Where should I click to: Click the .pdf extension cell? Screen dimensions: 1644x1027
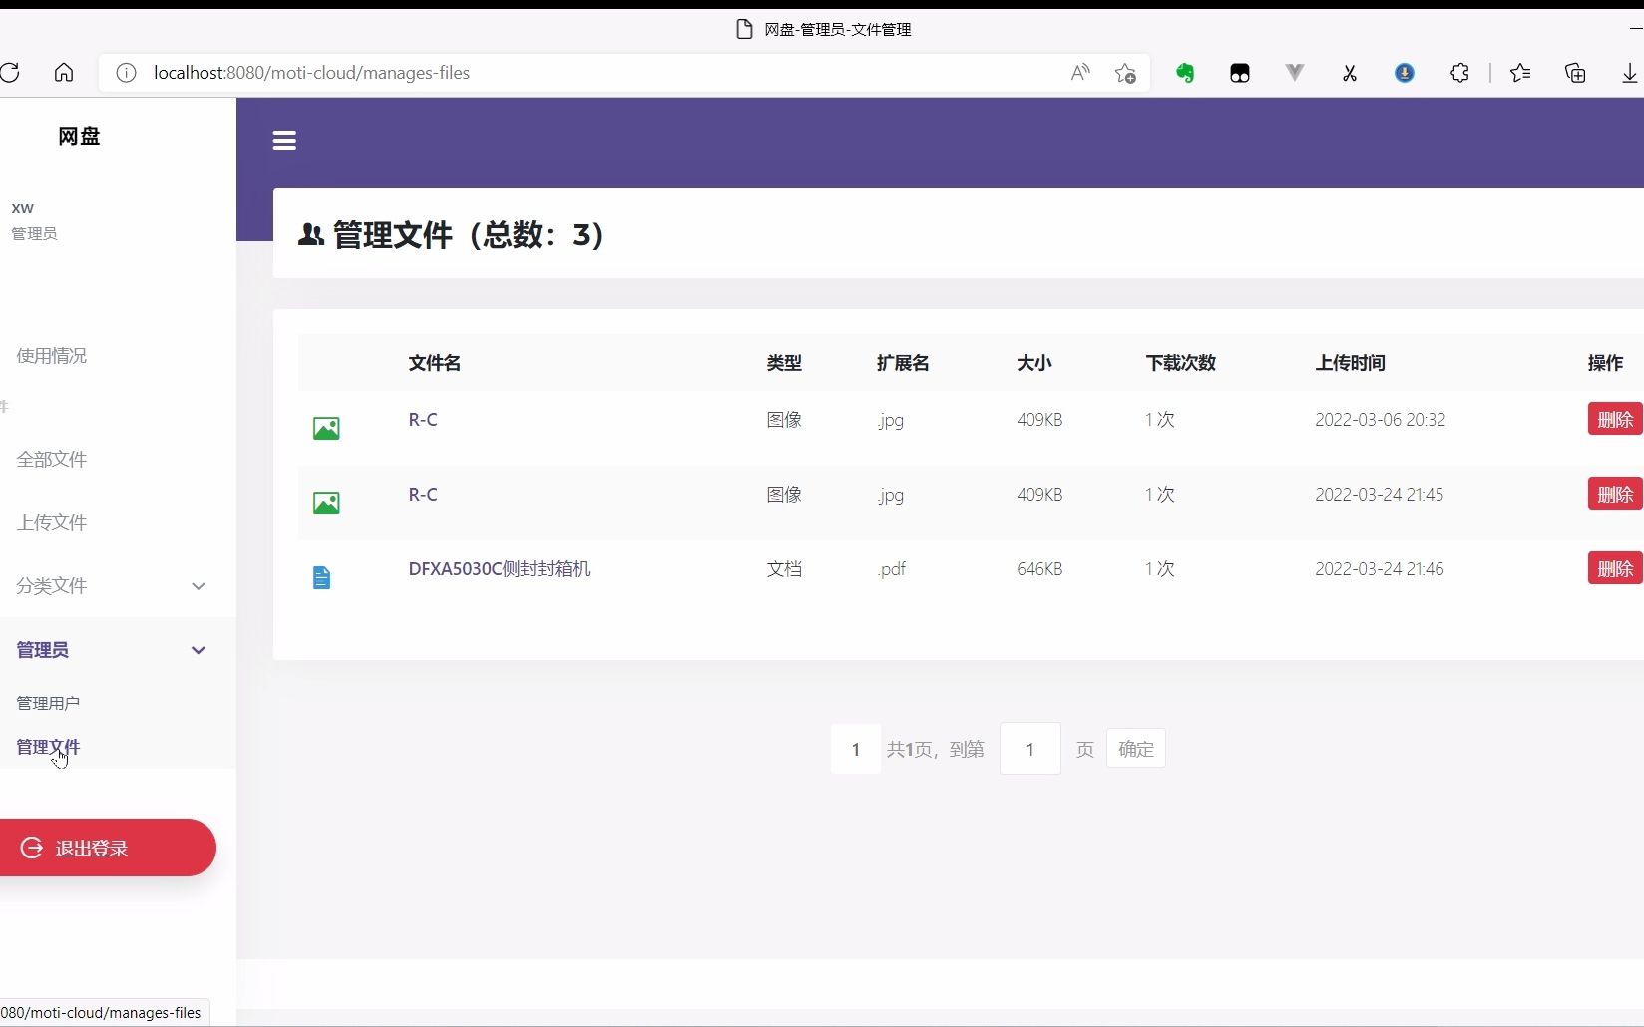[892, 569]
